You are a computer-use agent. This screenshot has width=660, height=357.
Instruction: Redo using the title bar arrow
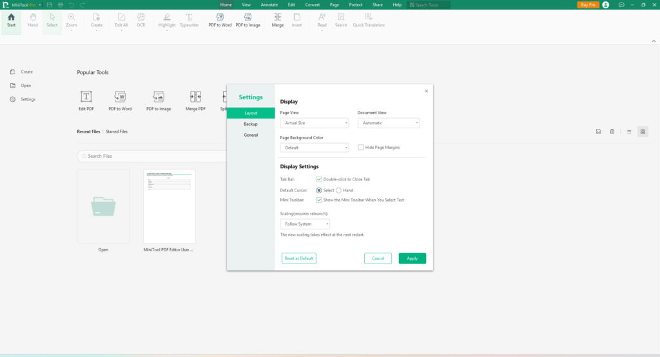(82, 5)
